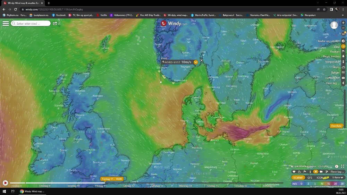Zoom in with the plus button
Viewport: 347px width, 195px height.
[x=343, y=23]
